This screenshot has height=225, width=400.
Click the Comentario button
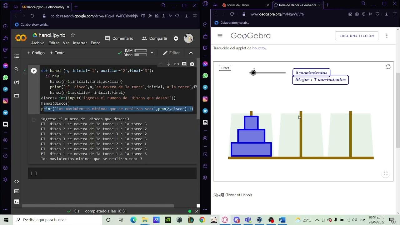click(119, 38)
